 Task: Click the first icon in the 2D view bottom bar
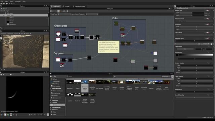1,115
